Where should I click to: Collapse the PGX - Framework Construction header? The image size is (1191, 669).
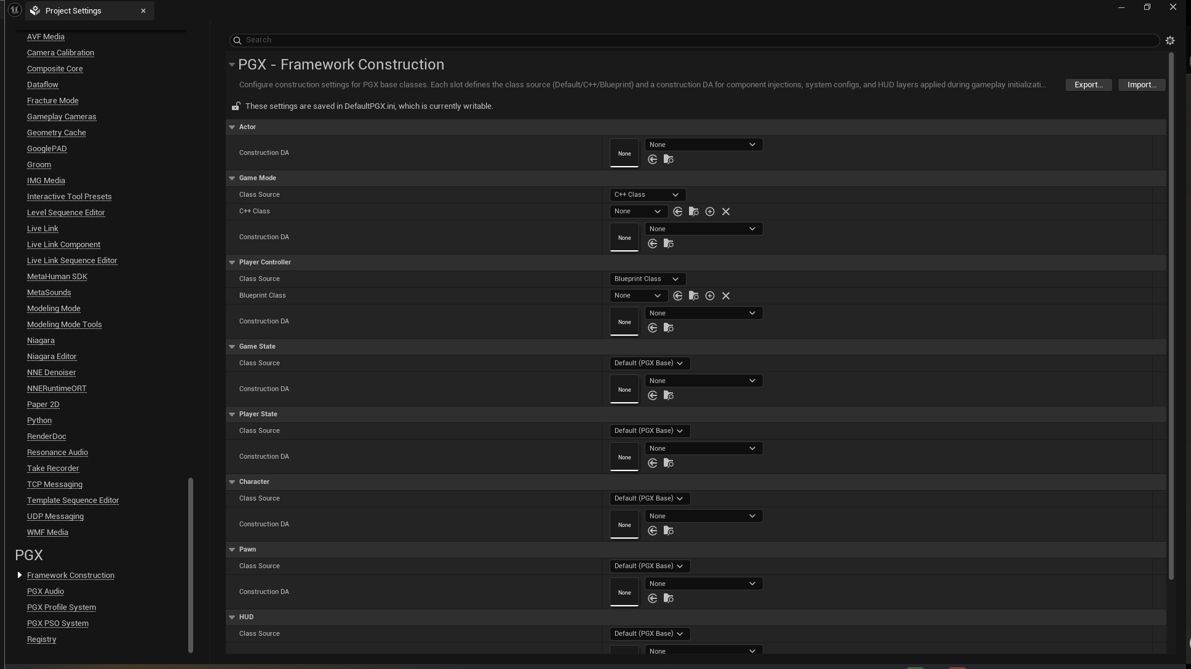(232, 65)
